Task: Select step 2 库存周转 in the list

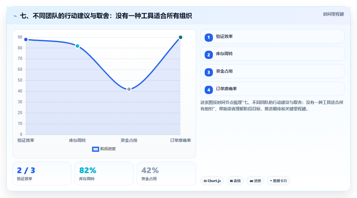Action: pos(272,54)
